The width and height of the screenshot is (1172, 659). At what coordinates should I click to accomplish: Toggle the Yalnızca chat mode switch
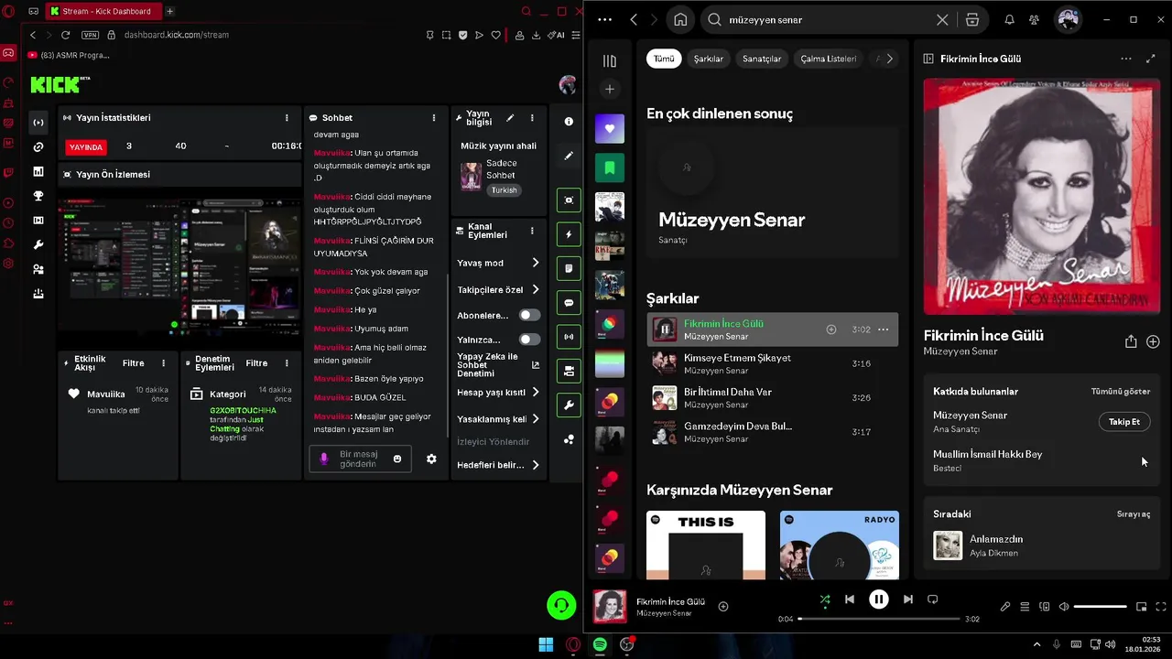[529, 340]
